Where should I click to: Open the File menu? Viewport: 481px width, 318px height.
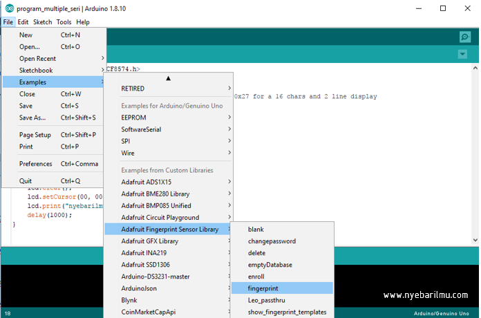pyautogui.click(x=8, y=22)
